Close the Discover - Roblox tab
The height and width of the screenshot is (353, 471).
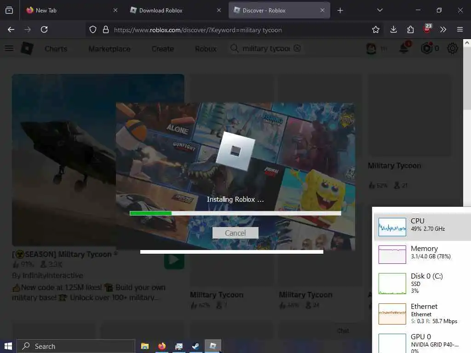click(x=322, y=10)
